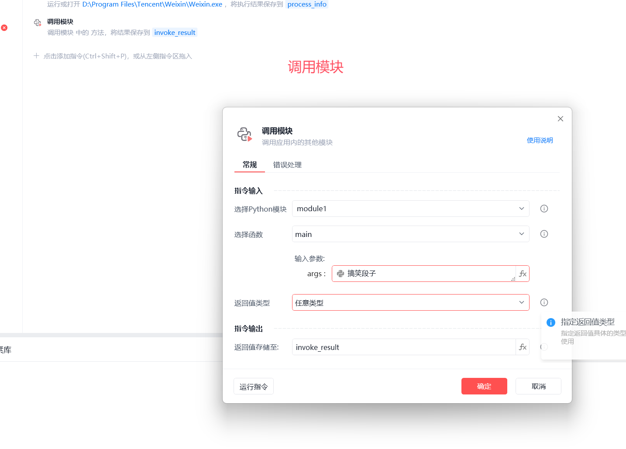The height and width of the screenshot is (449, 626).
Task: Open info tooltip for 选择Python模块
Action: click(544, 209)
